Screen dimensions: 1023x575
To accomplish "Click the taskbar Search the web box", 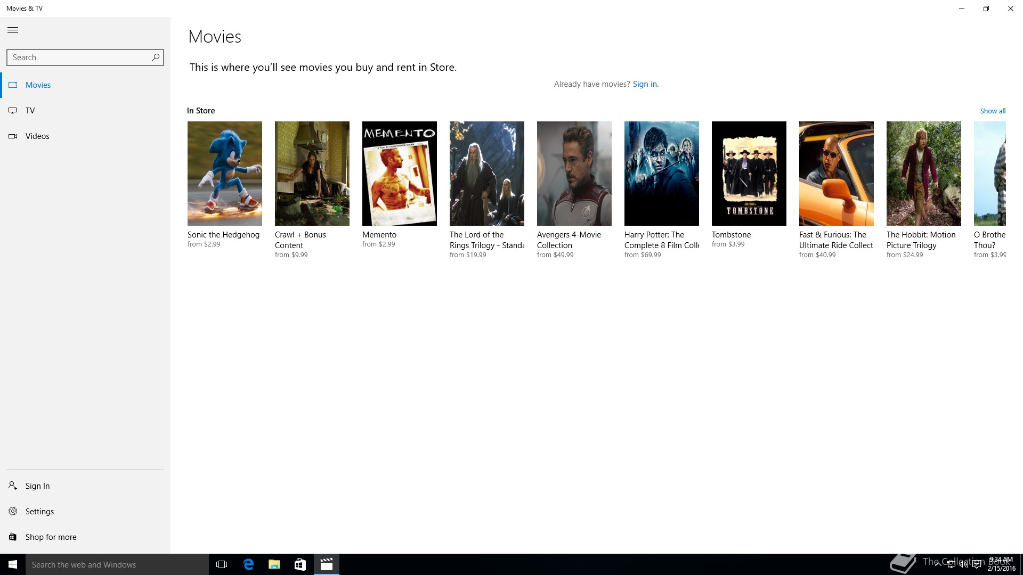I will point(117,564).
